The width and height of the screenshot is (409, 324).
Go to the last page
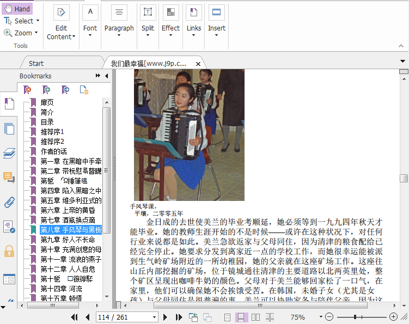[179, 317]
